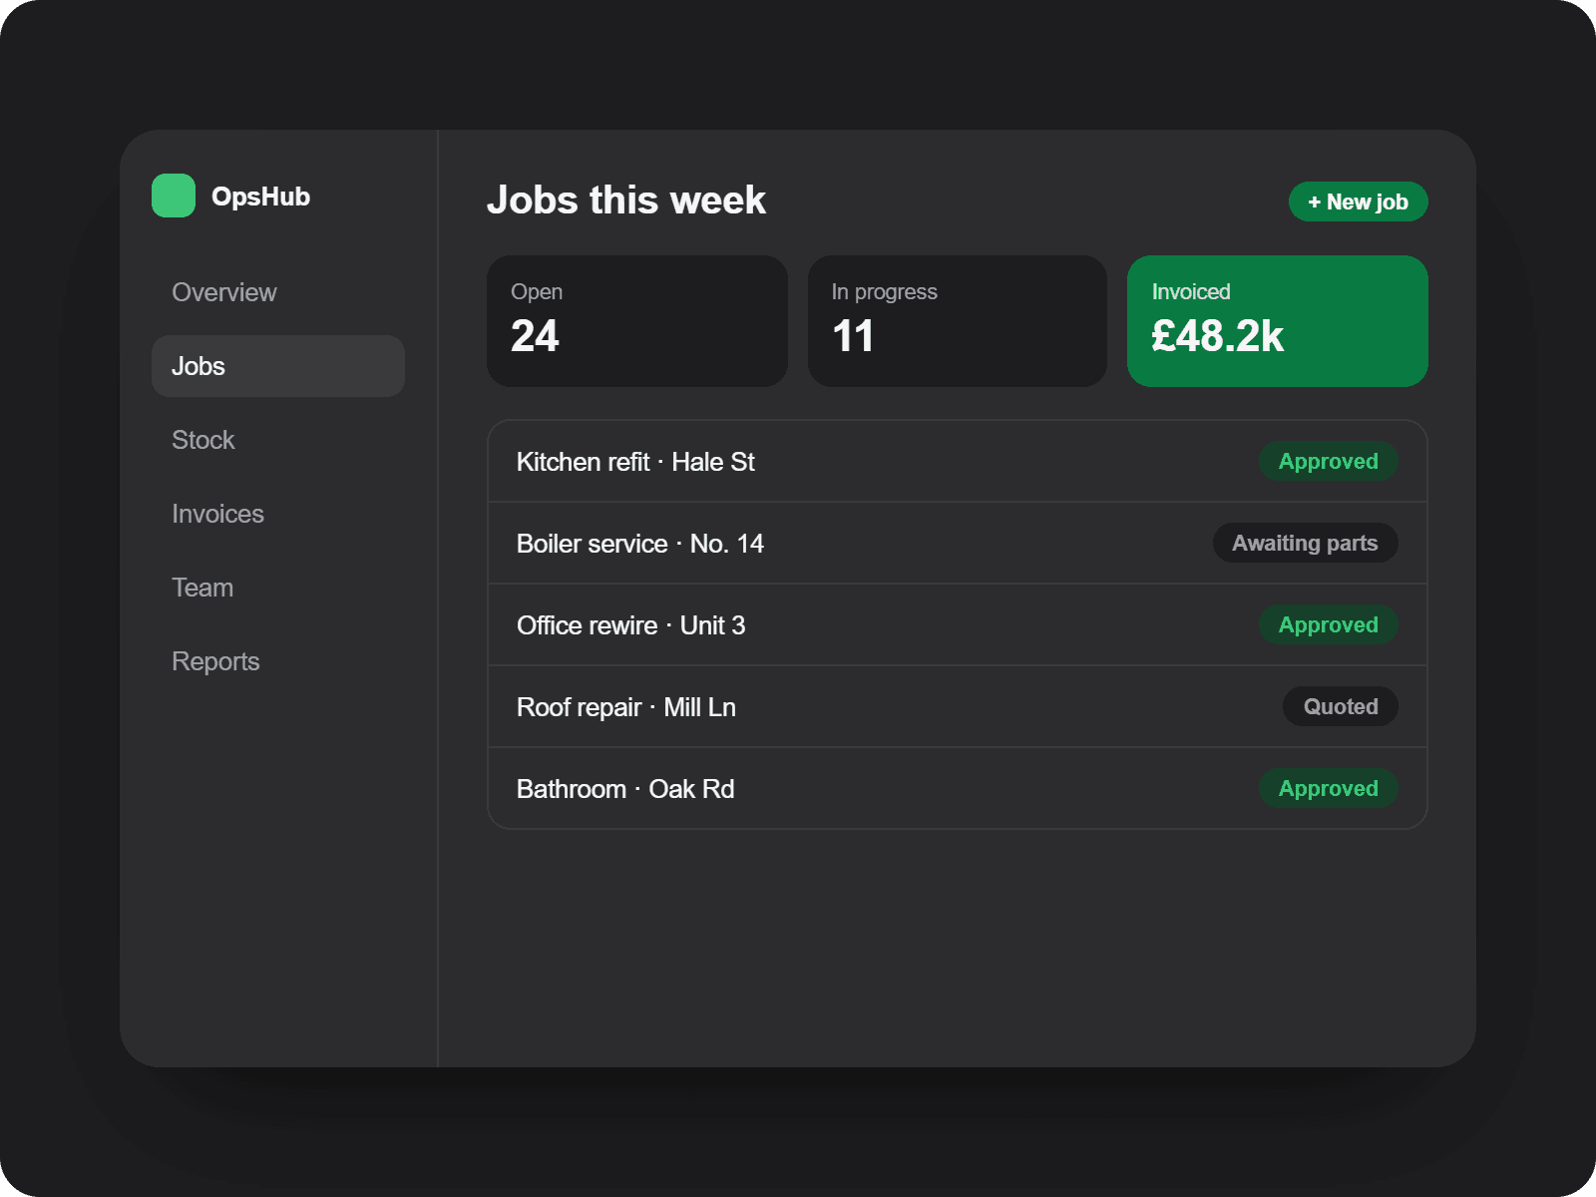The width and height of the screenshot is (1596, 1197).
Task: Select the Open jobs stat card
Action: click(x=637, y=321)
